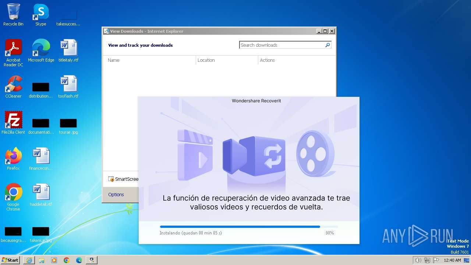Click the network tray icon

tap(427, 260)
